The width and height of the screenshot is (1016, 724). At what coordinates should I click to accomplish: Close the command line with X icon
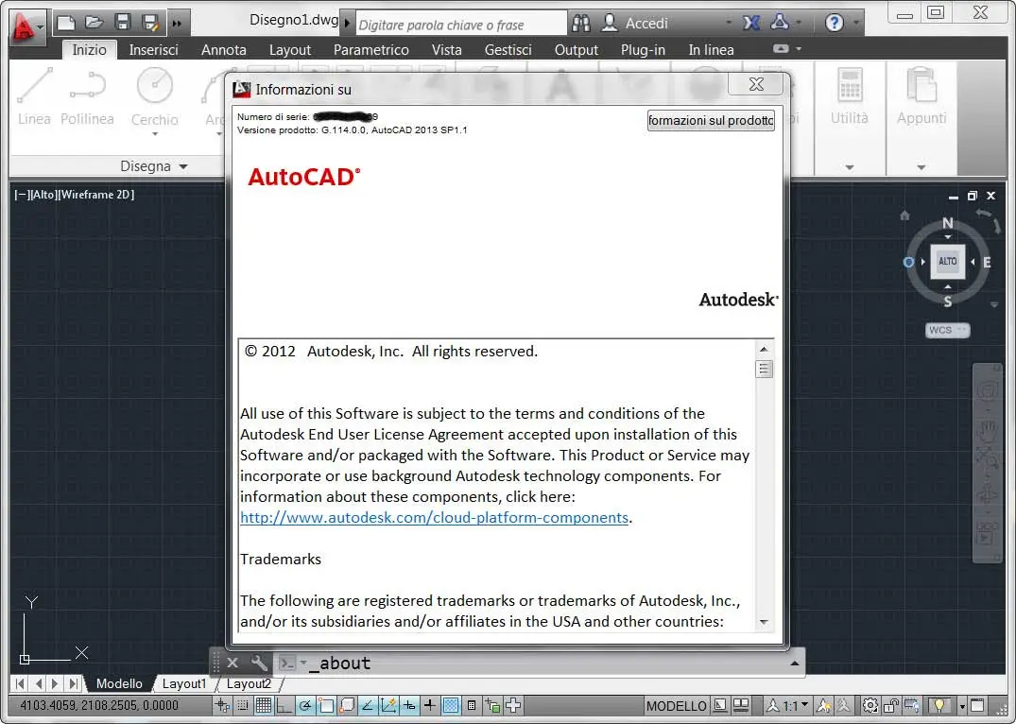[x=232, y=663]
